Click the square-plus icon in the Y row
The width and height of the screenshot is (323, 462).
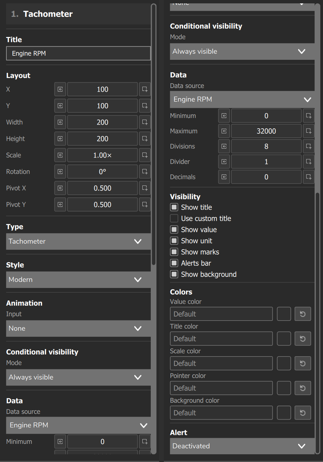click(x=145, y=106)
